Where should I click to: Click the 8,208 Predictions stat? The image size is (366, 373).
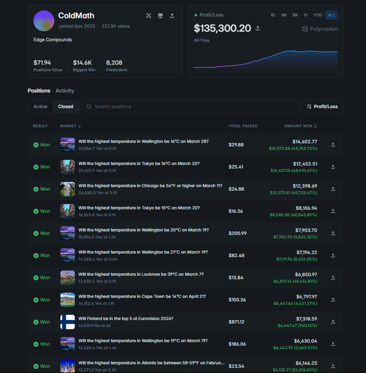coord(117,66)
